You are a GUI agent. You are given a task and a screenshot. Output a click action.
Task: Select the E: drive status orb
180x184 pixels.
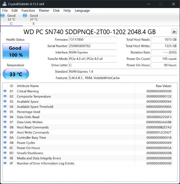point(25,15)
